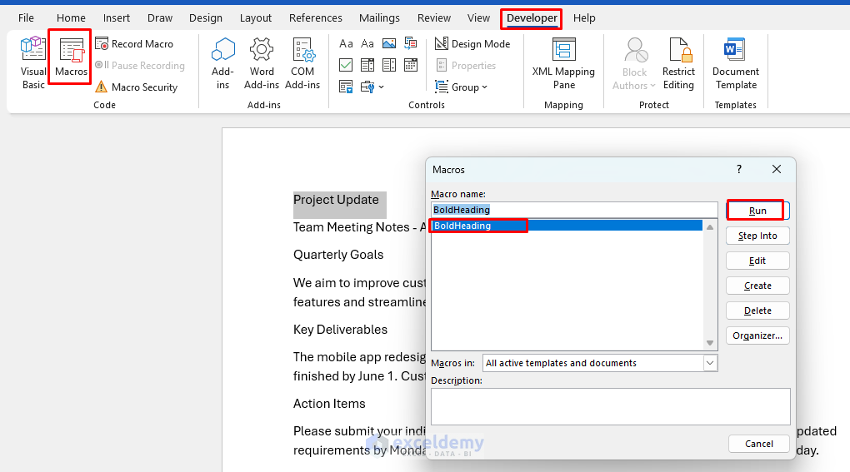Open the Word Add-ins dialog
850x472 pixels.
point(262,62)
